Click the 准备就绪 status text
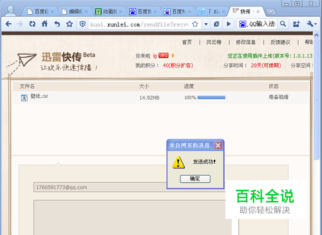 point(278,97)
